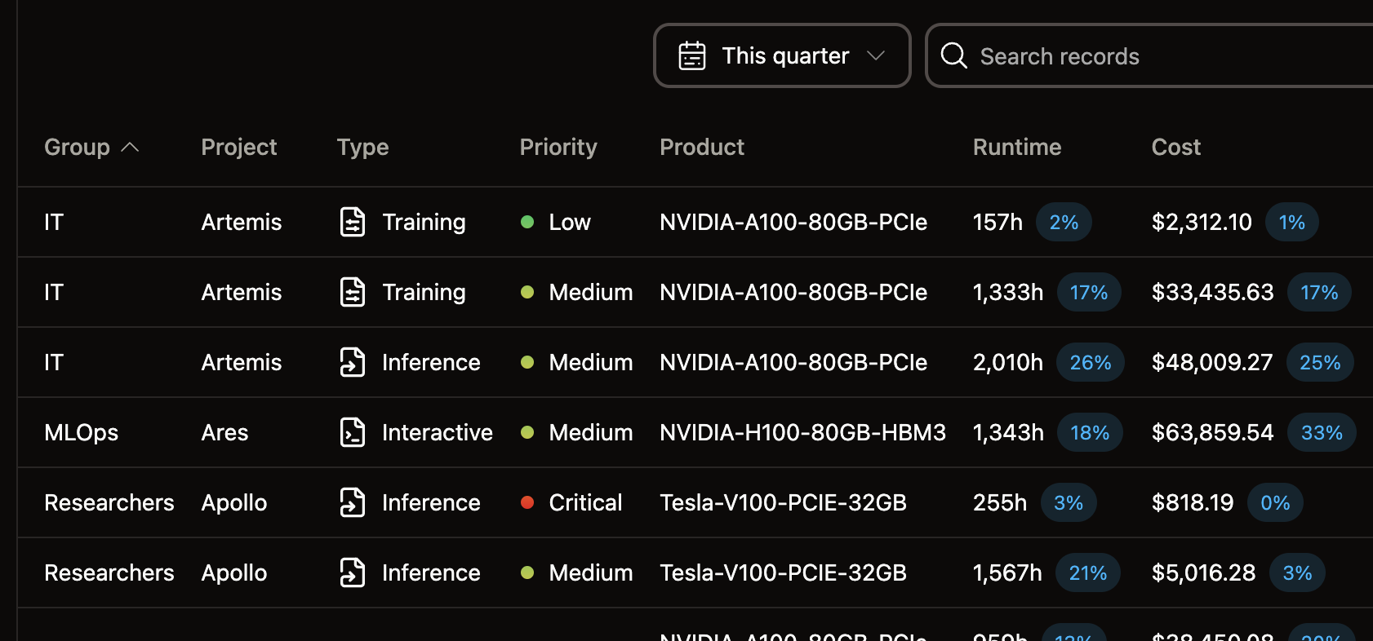The height and width of the screenshot is (641, 1373).
Task: Click Interactive terminal icon in Ares row
Action: point(352,432)
